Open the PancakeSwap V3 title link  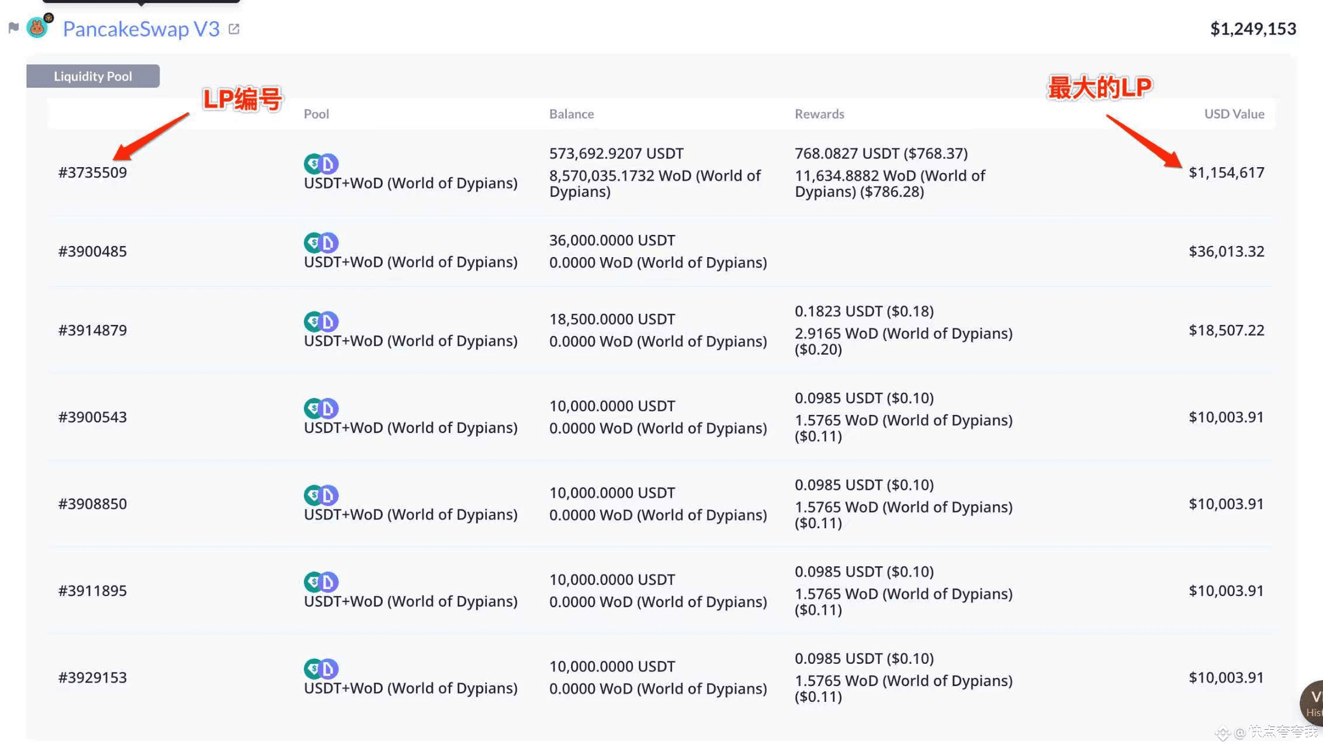[141, 29]
